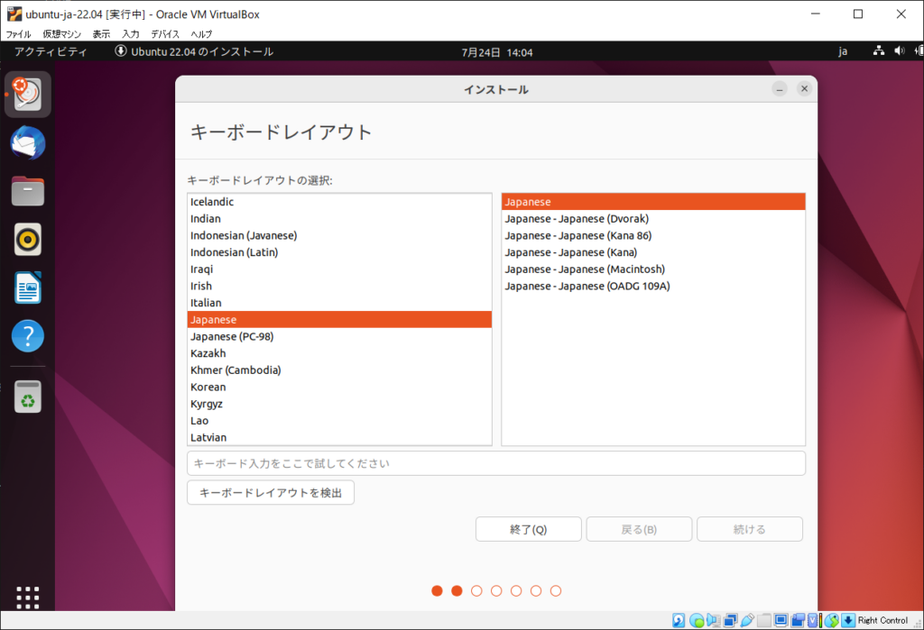Select Kazakh in the layout list
The height and width of the screenshot is (630, 924).
(339, 353)
